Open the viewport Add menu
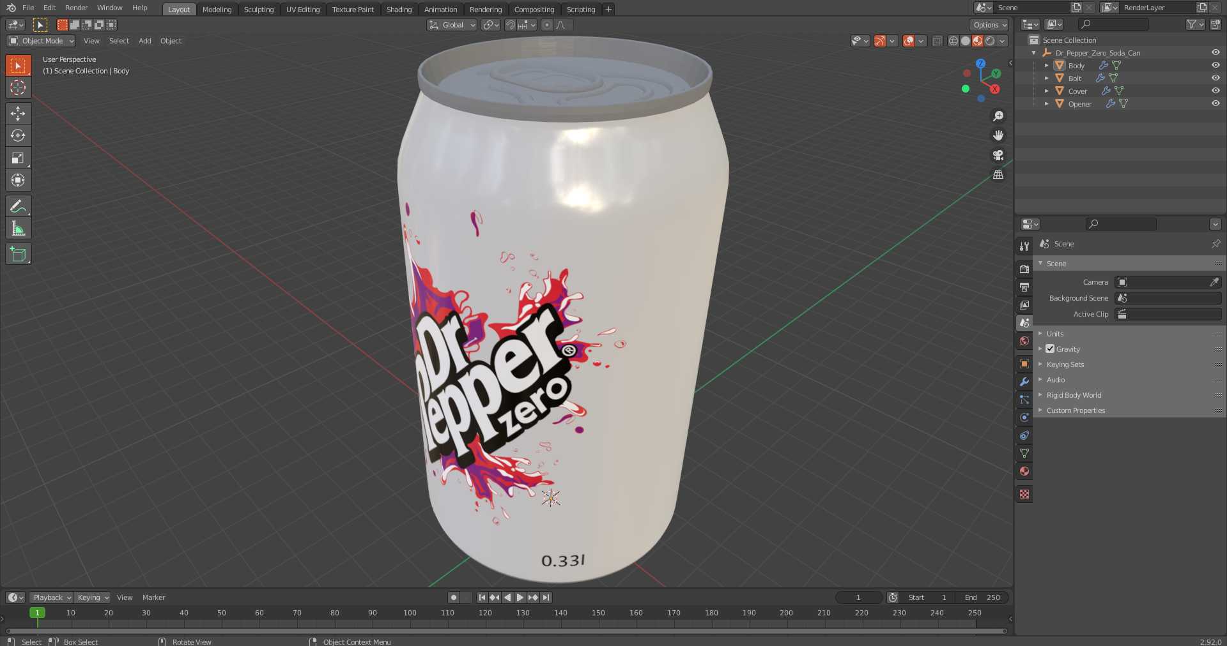1227x646 pixels. (145, 41)
